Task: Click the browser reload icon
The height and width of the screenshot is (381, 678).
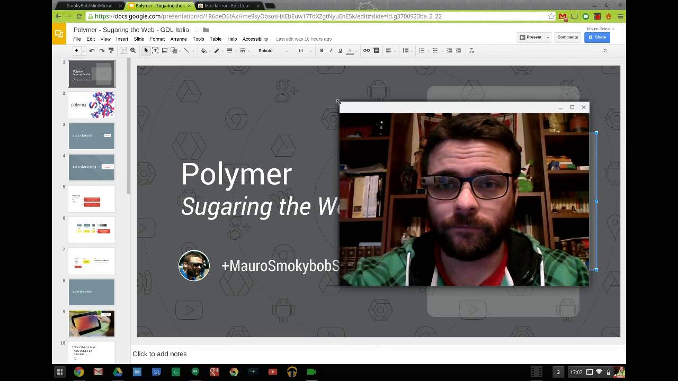Action: pos(79,16)
